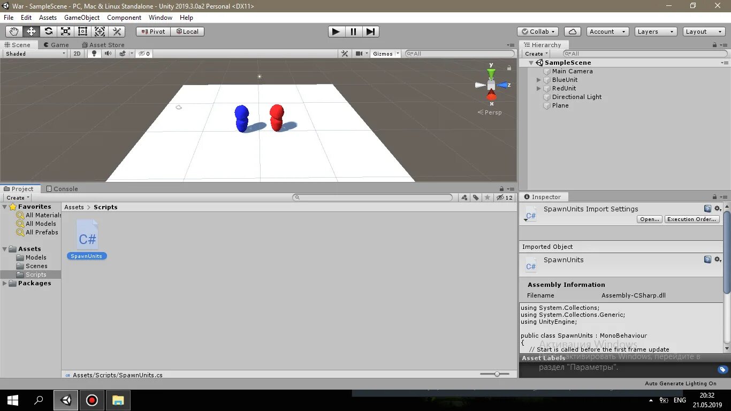Image resolution: width=731 pixels, height=411 pixels.
Task: Open the GameObject menu
Action: tap(82, 18)
